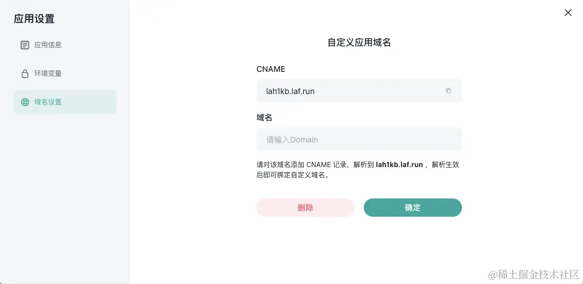Click the lock icon beside 环境变量
Viewport: 583px width, 284px height.
click(25, 74)
